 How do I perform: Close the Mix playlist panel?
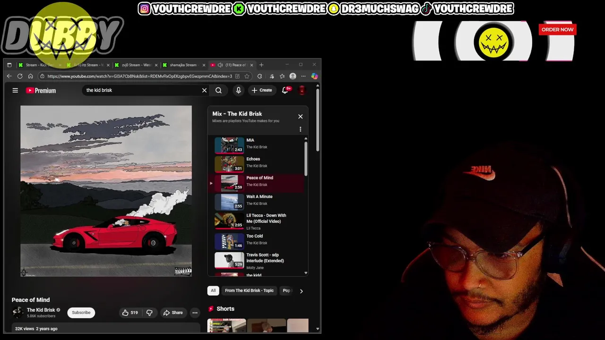(300, 116)
